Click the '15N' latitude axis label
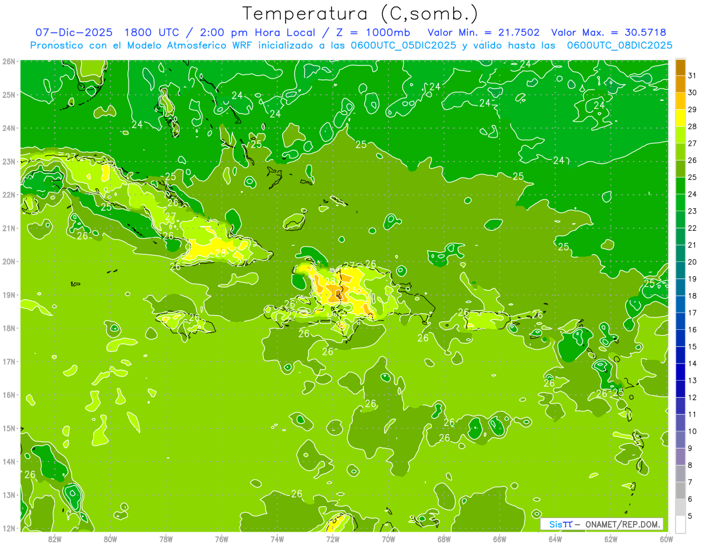This screenshot has width=708, height=547. tap(9, 428)
